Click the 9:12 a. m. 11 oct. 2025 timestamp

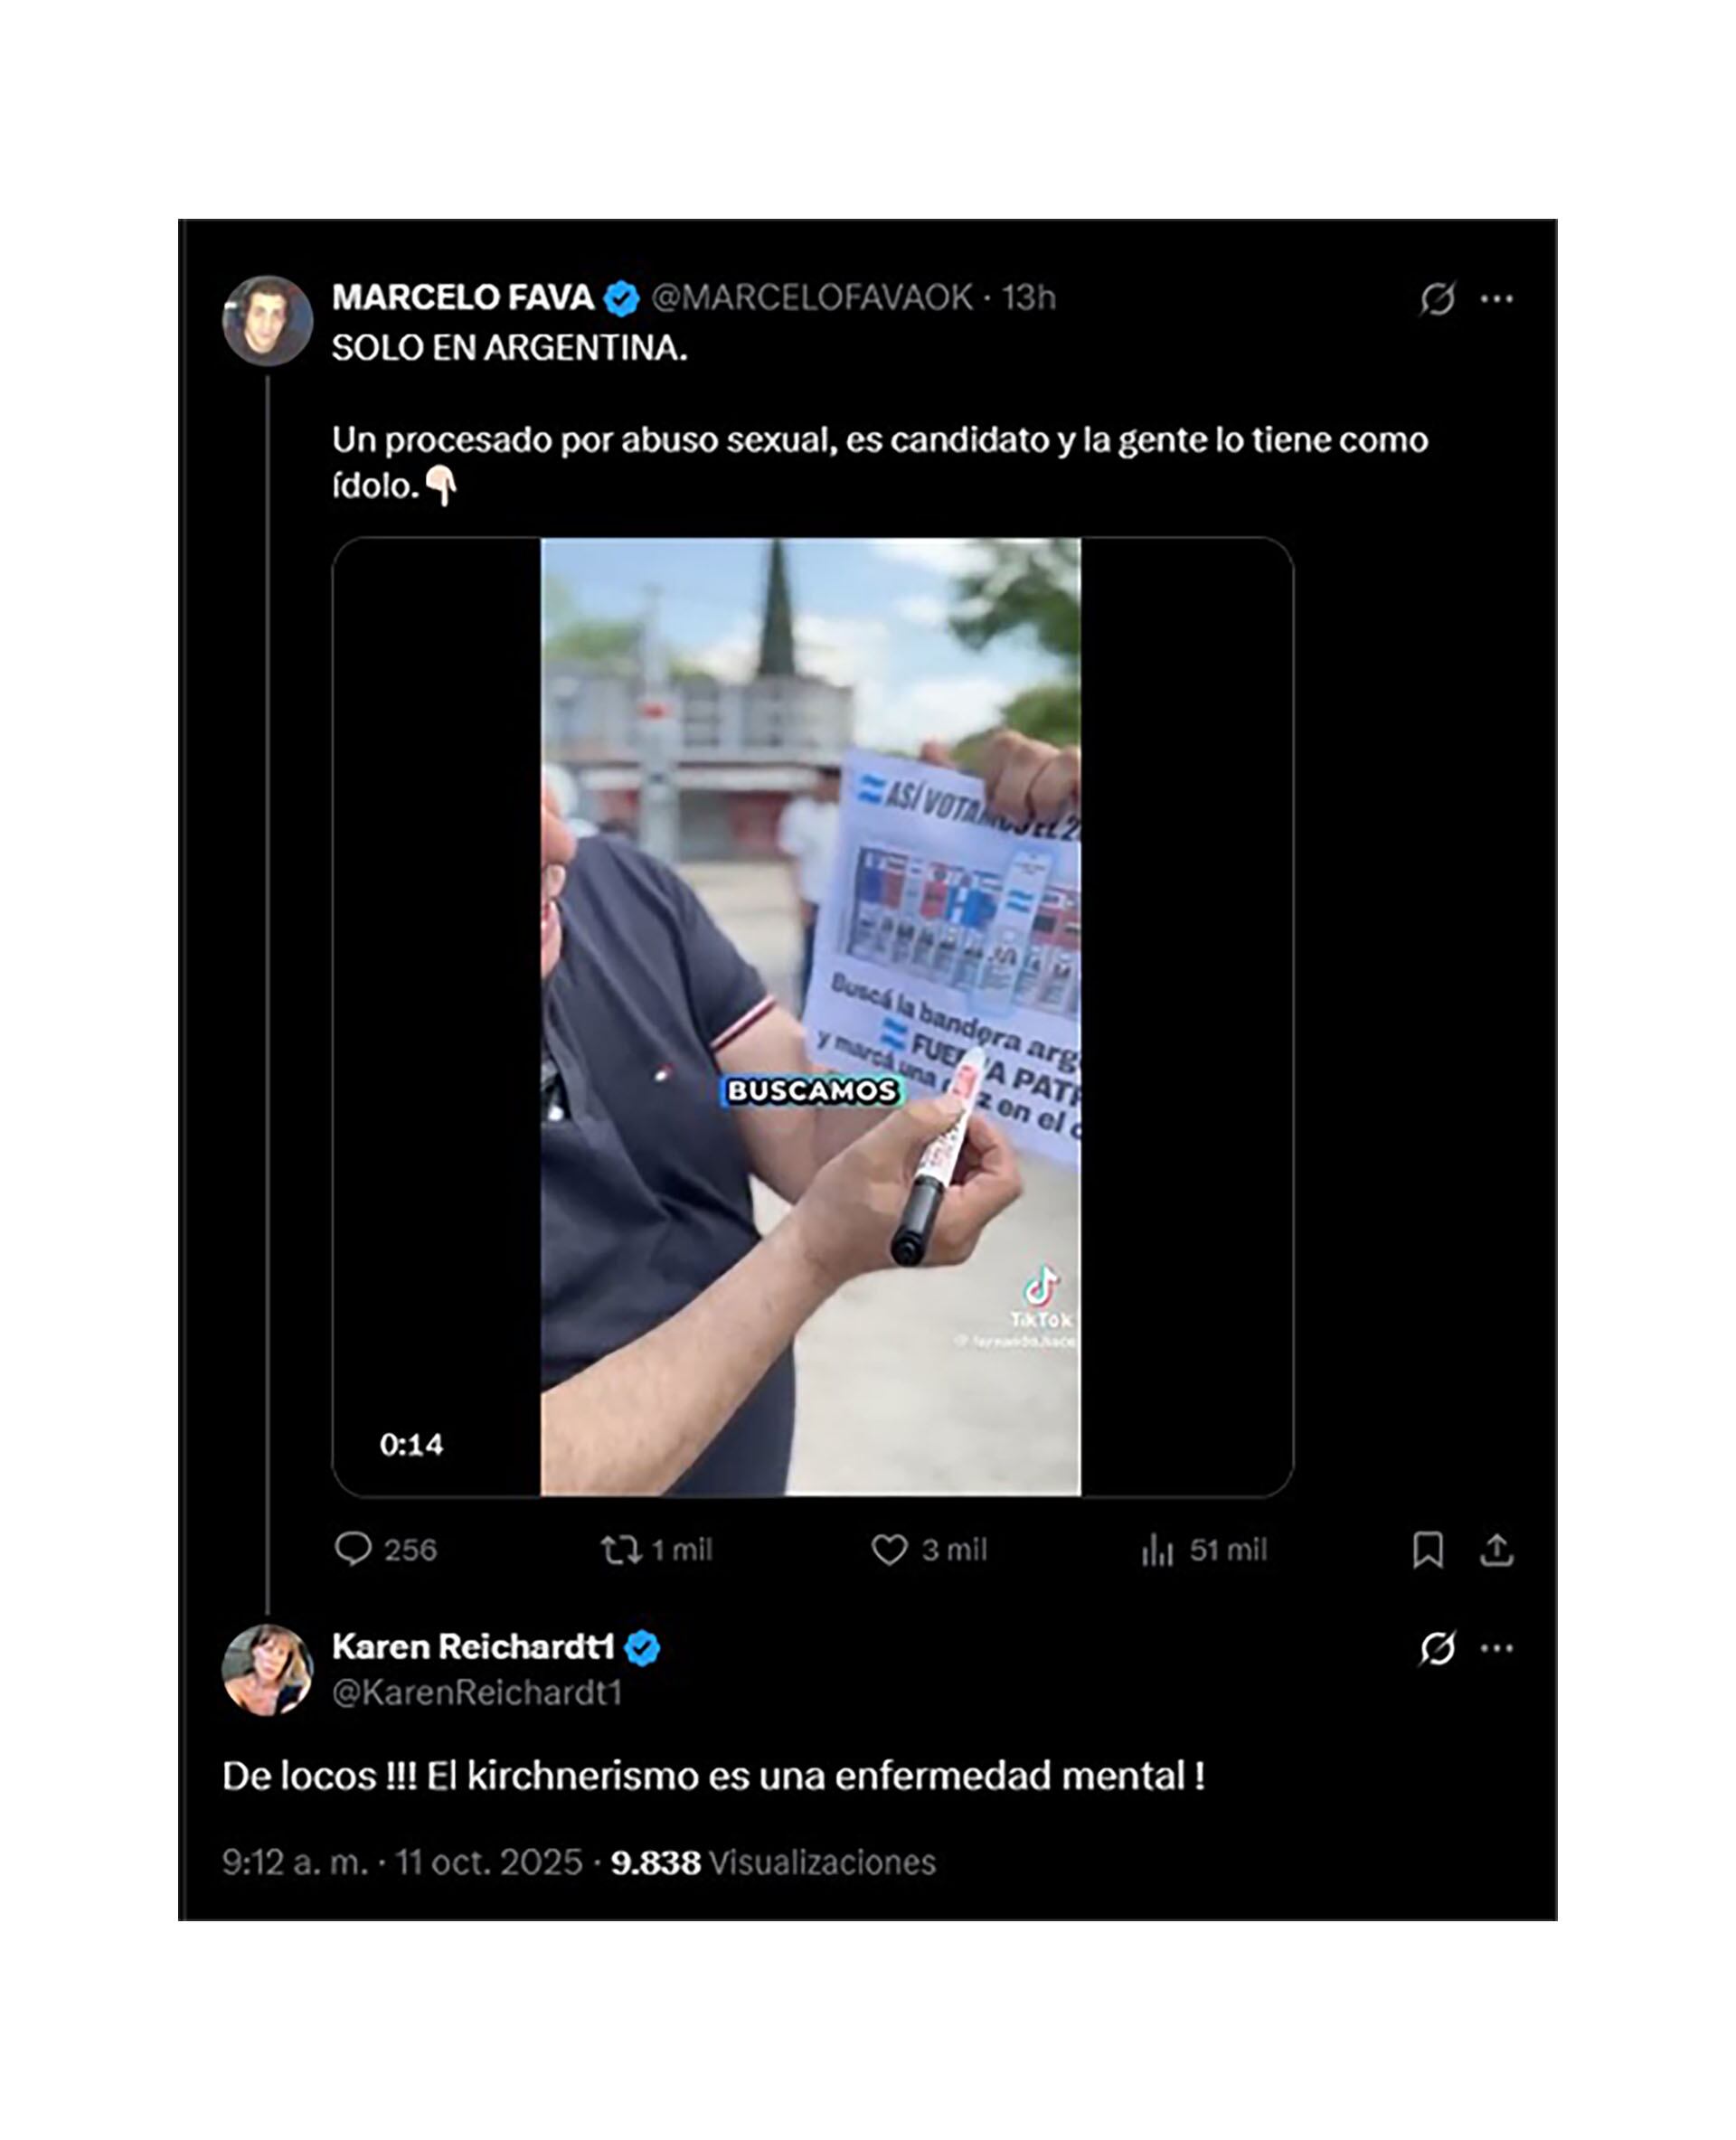click(x=402, y=1862)
